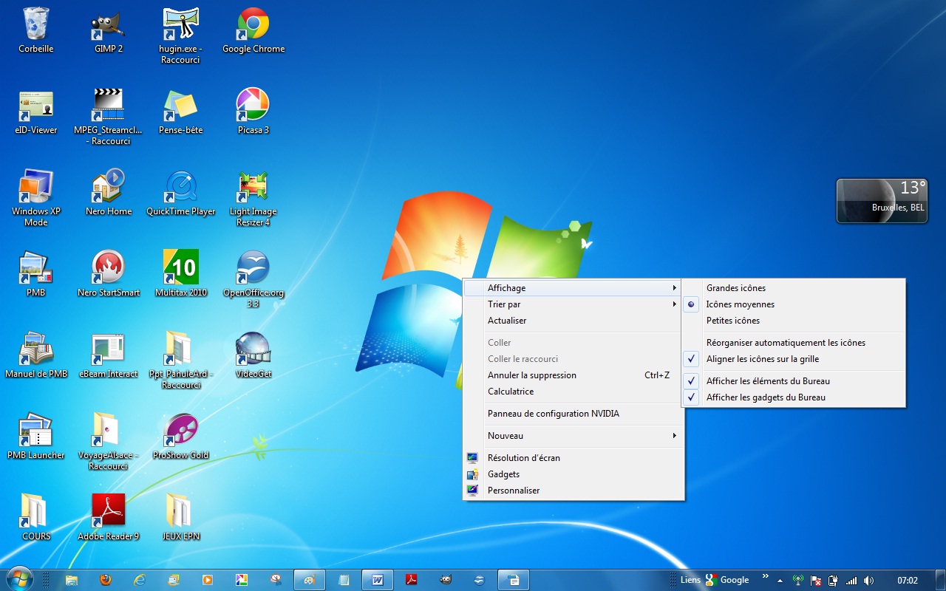Choose Icônes moyennes view size
Image resolution: width=946 pixels, height=591 pixels.
pyautogui.click(x=794, y=304)
